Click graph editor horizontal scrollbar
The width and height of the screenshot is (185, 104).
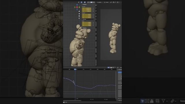[72, 101]
